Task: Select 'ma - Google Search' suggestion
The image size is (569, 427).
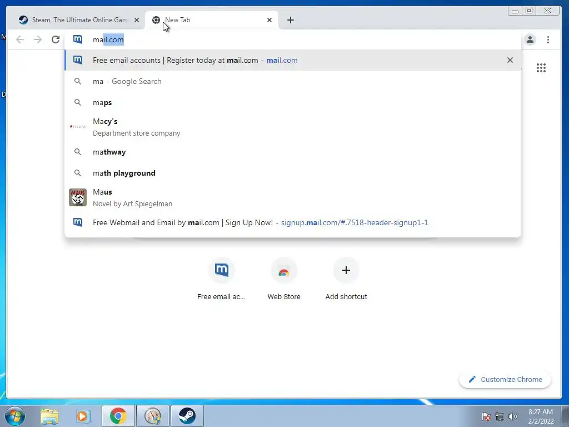Action: pyautogui.click(x=293, y=81)
